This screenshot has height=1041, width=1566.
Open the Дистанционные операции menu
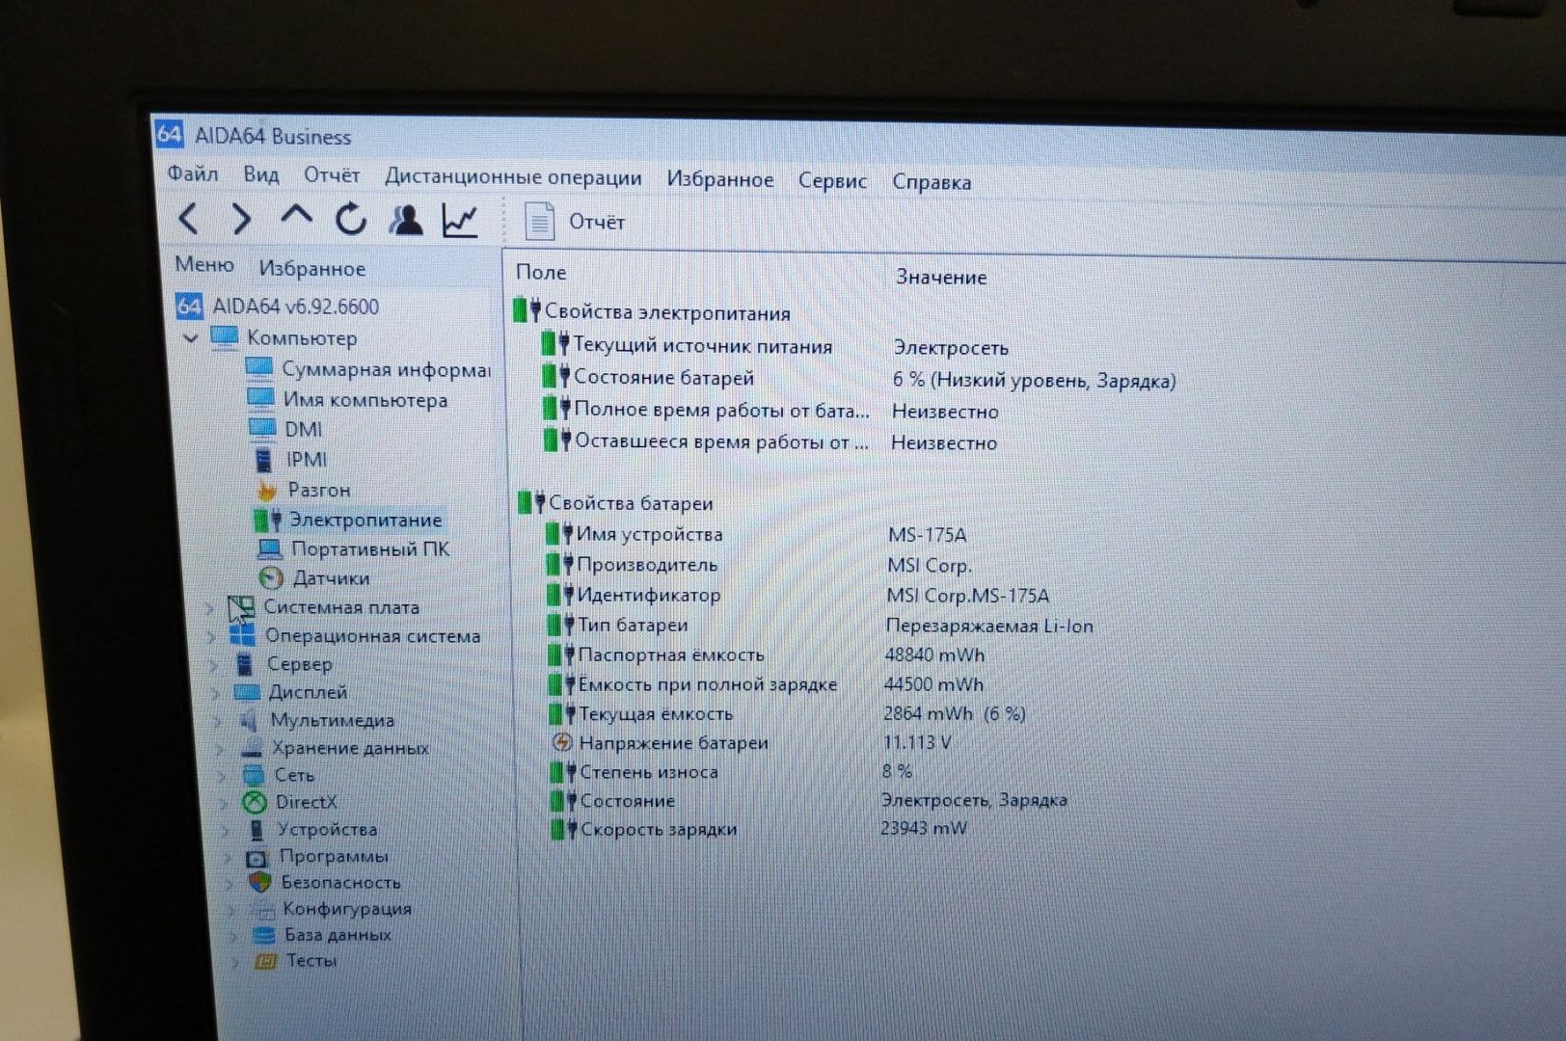click(x=513, y=177)
